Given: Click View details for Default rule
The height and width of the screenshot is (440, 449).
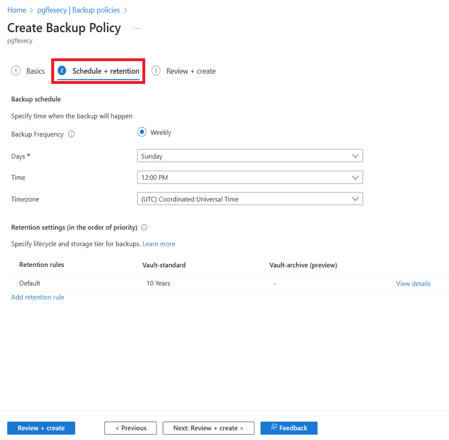Looking at the screenshot, I should [413, 284].
